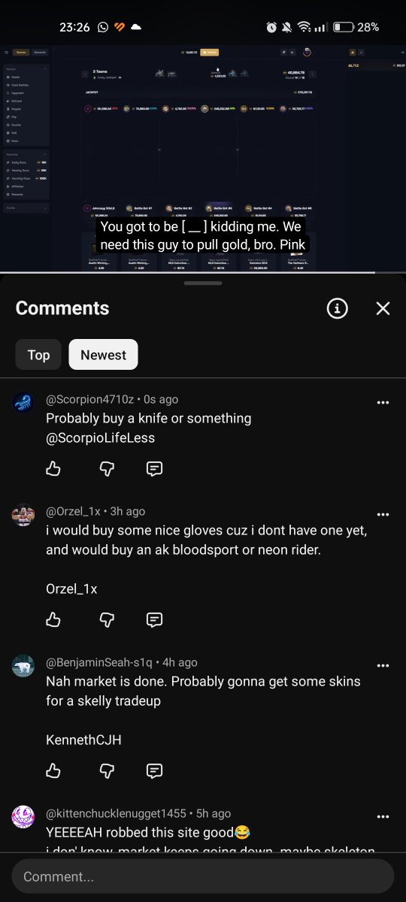This screenshot has height=902, width=406.
Task: Like the comment by @BenjaminSeah-s1q
Action: click(53, 770)
